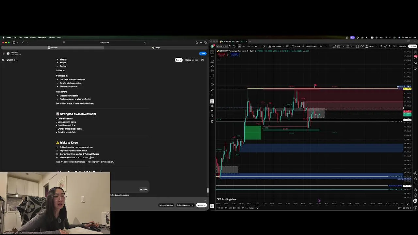Open Safari Bookmarks menu

click(x=42, y=38)
